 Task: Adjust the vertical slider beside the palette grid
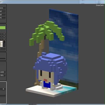pos(4,44)
